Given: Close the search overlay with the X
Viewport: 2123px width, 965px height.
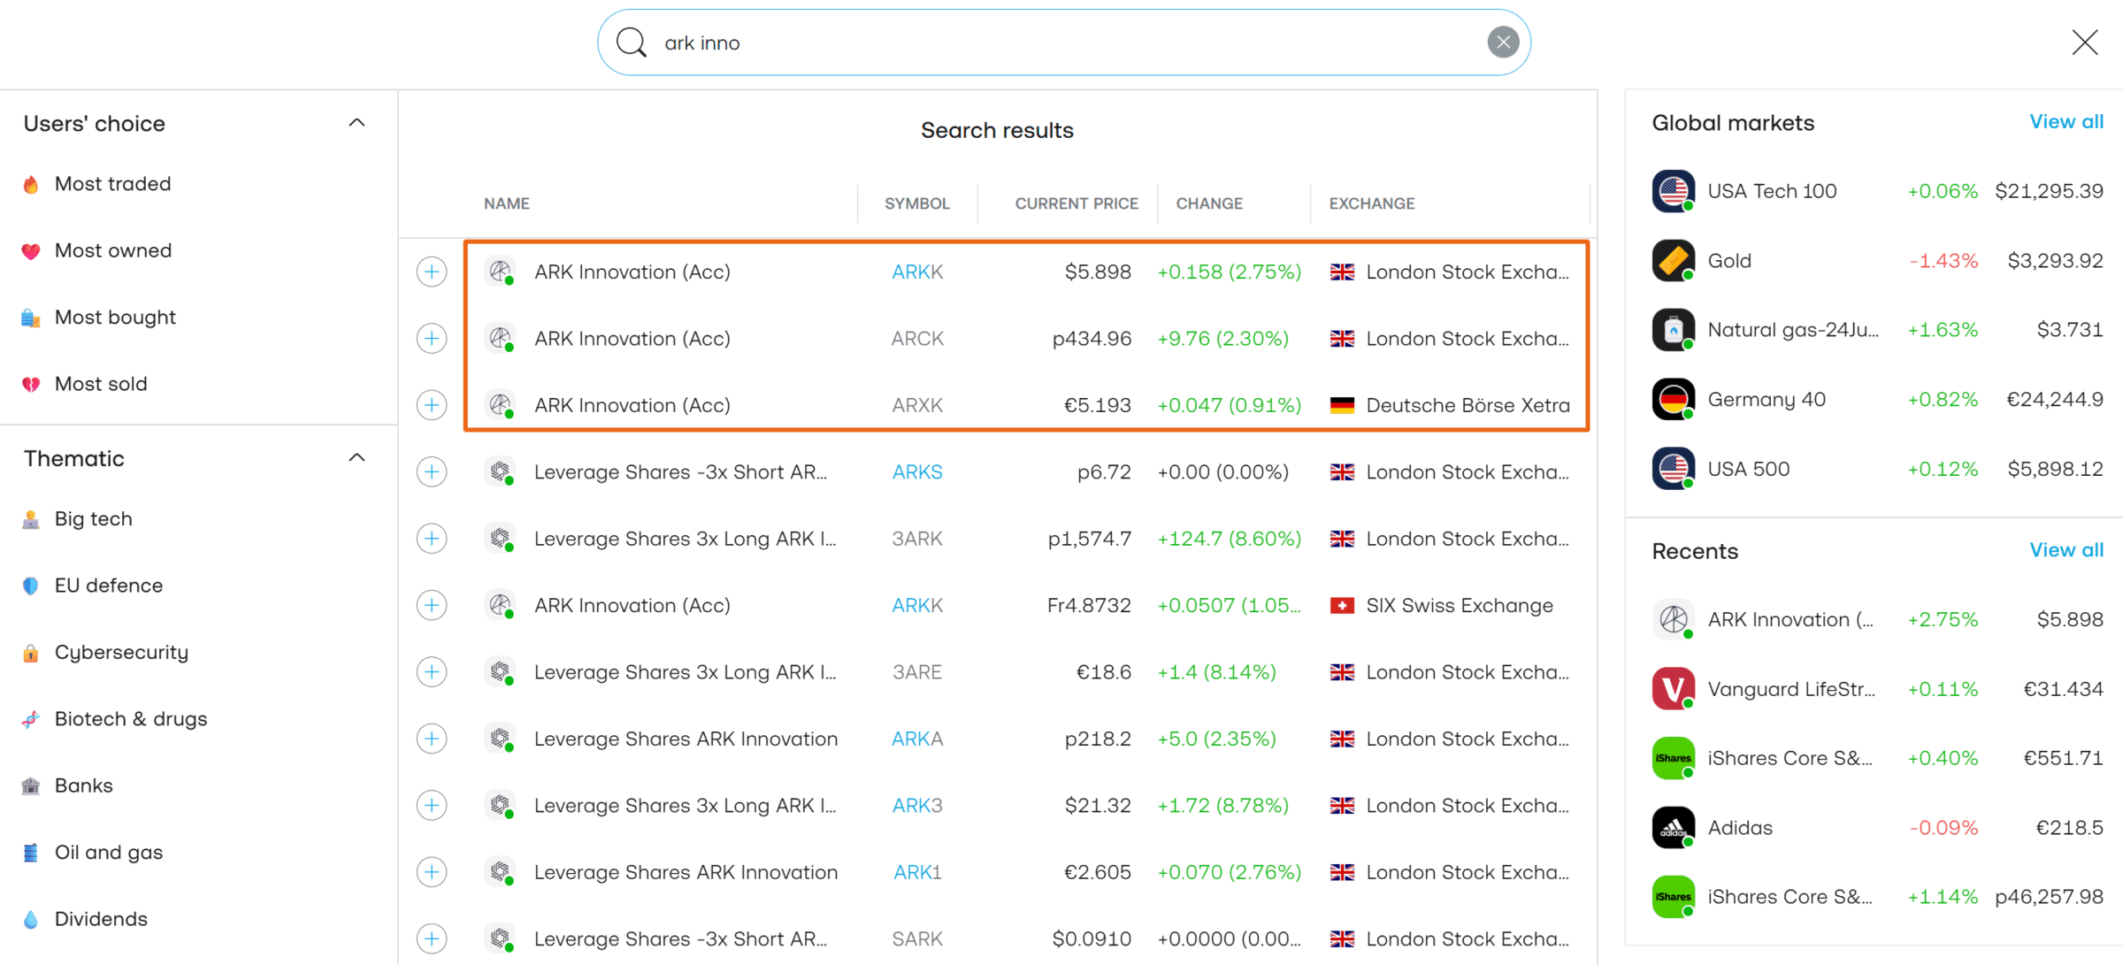Looking at the screenshot, I should [x=2085, y=42].
